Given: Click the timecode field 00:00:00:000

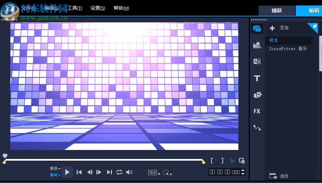Looking at the screenshot, I should click(225, 172).
